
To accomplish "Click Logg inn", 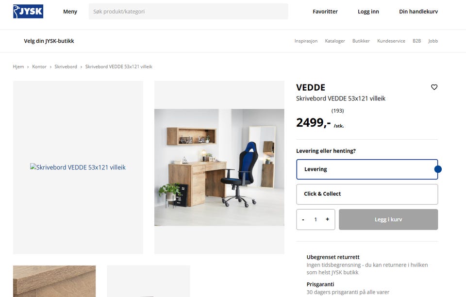I will point(368,12).
